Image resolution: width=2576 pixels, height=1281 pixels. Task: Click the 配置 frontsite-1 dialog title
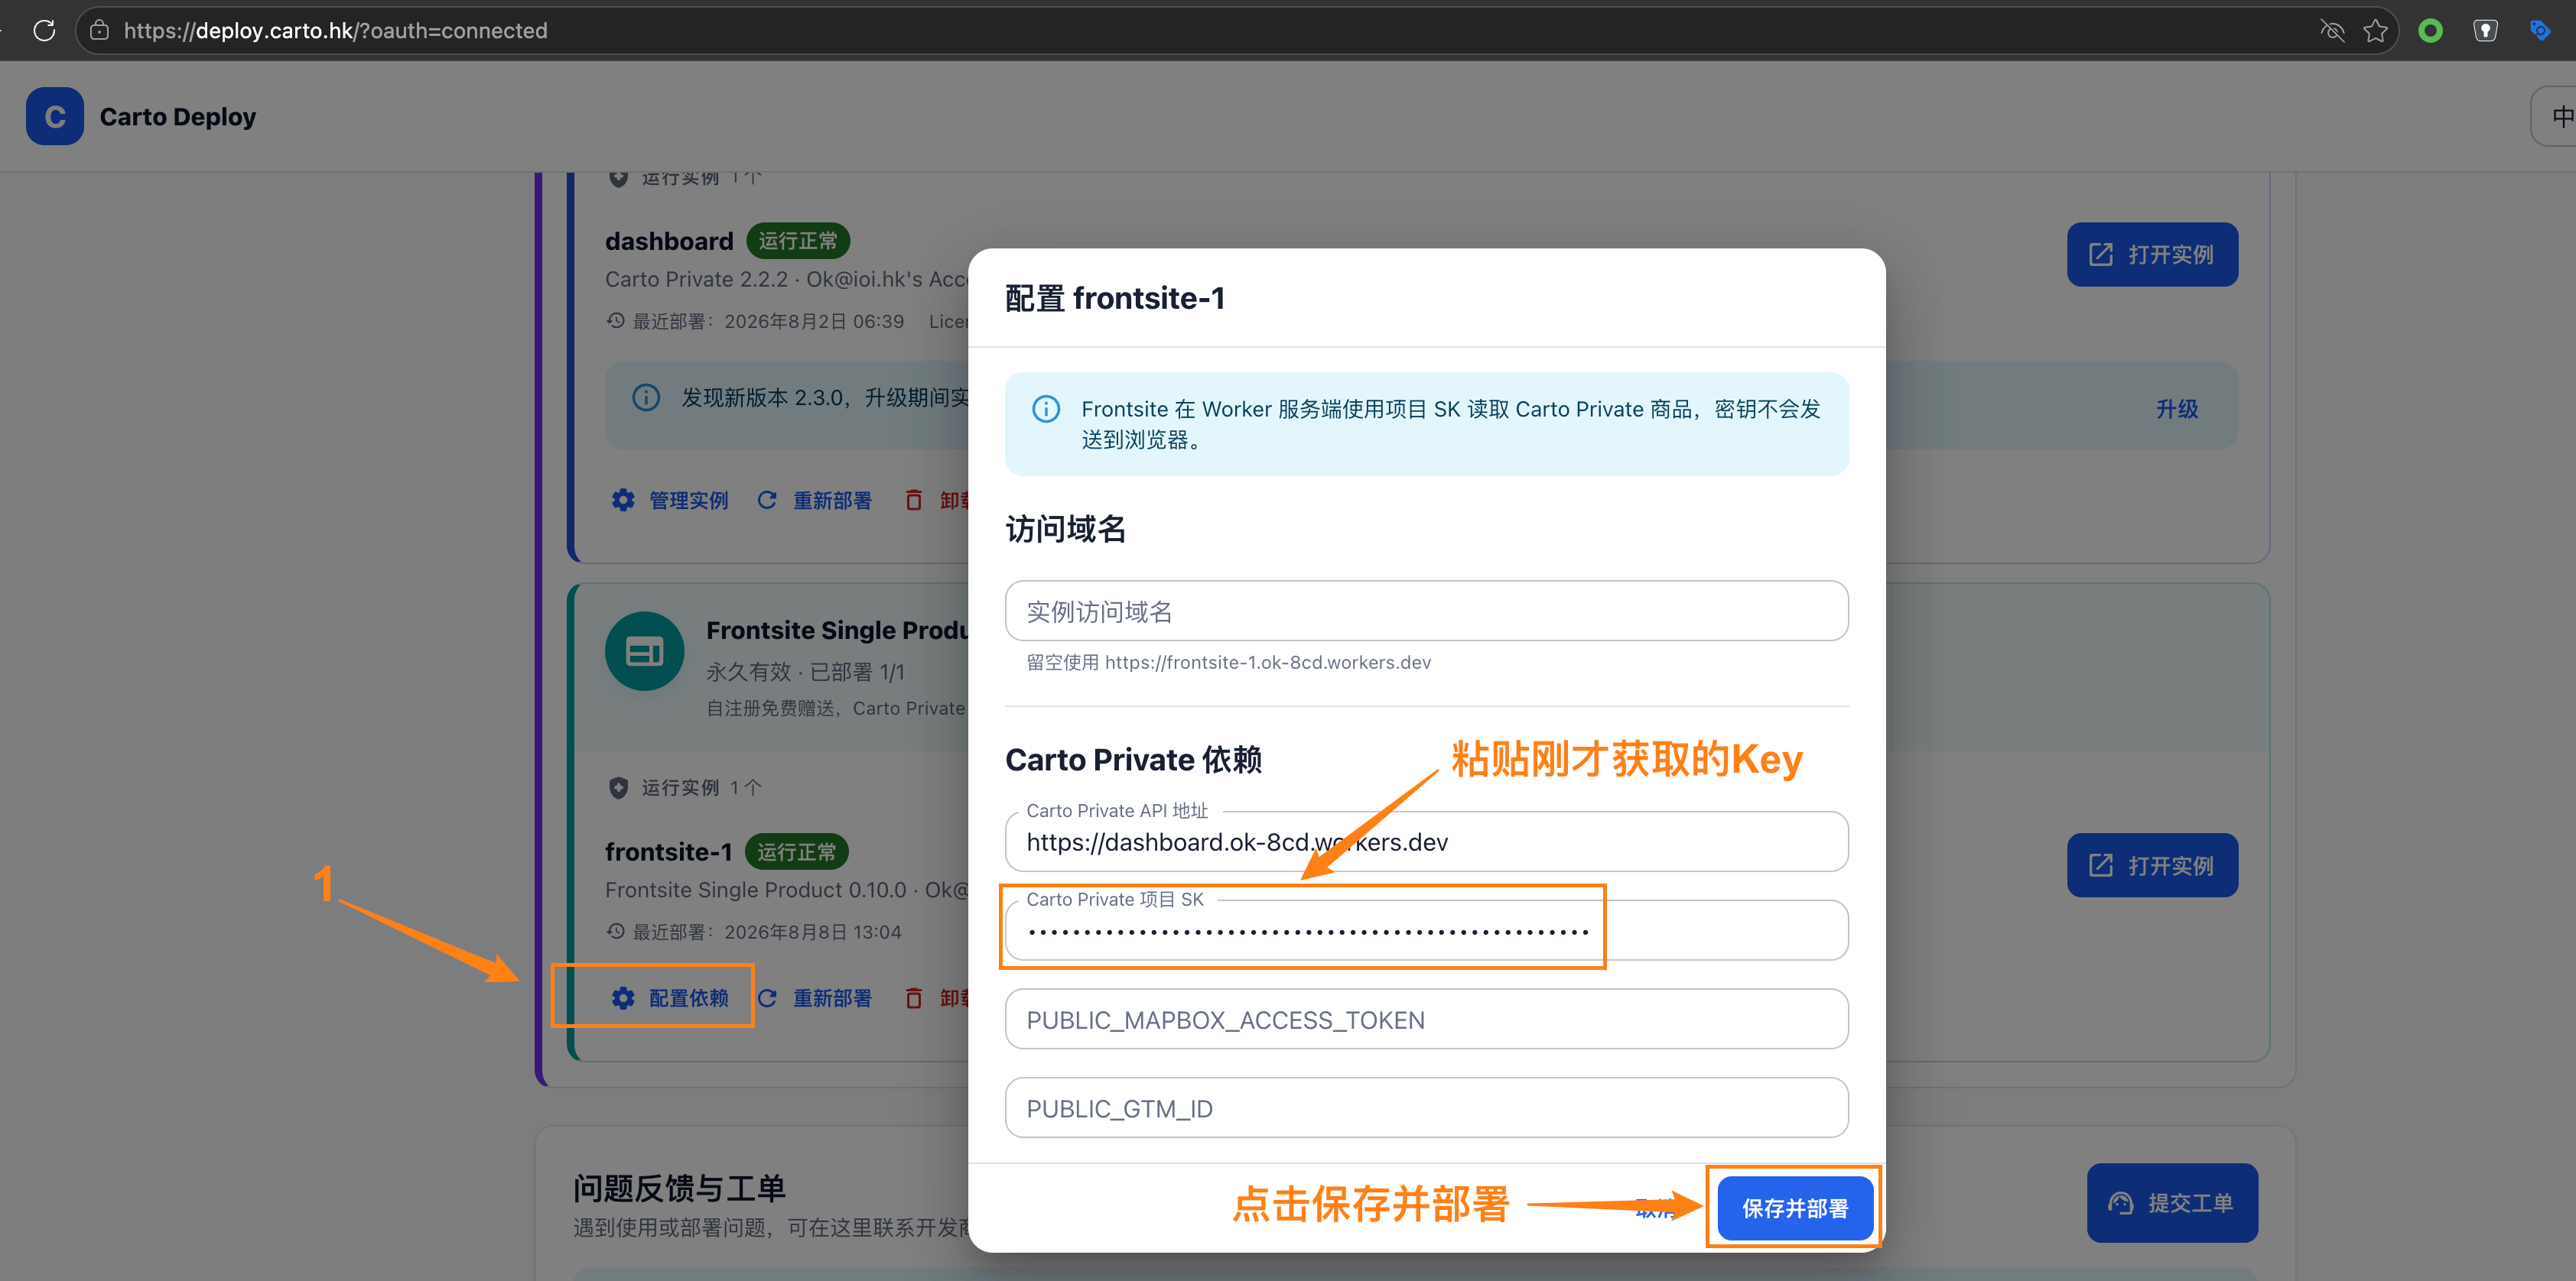coord(1115,298)
